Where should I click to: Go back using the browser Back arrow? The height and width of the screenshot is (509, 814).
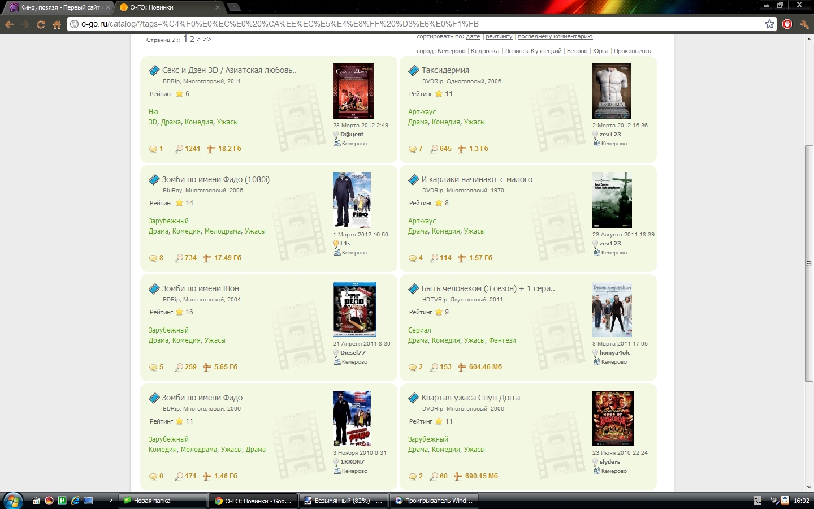(9, 24)
